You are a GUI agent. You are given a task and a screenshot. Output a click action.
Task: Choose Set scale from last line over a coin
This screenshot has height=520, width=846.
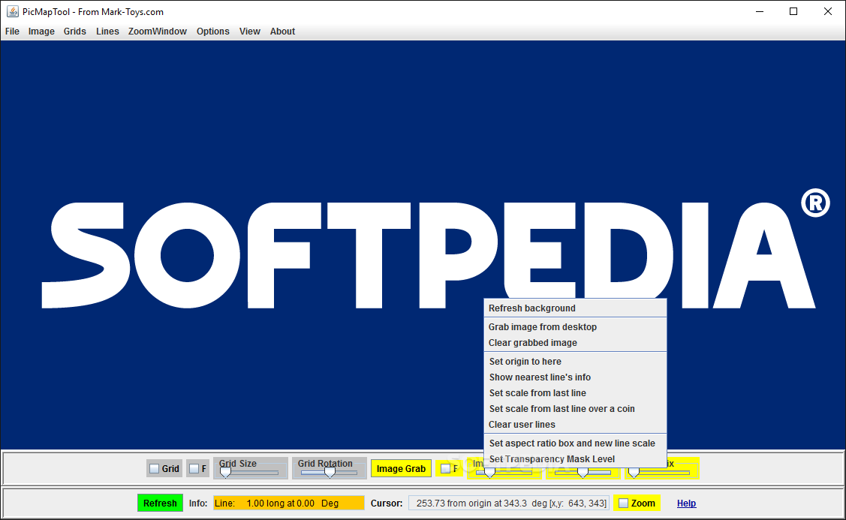(575, 409)
